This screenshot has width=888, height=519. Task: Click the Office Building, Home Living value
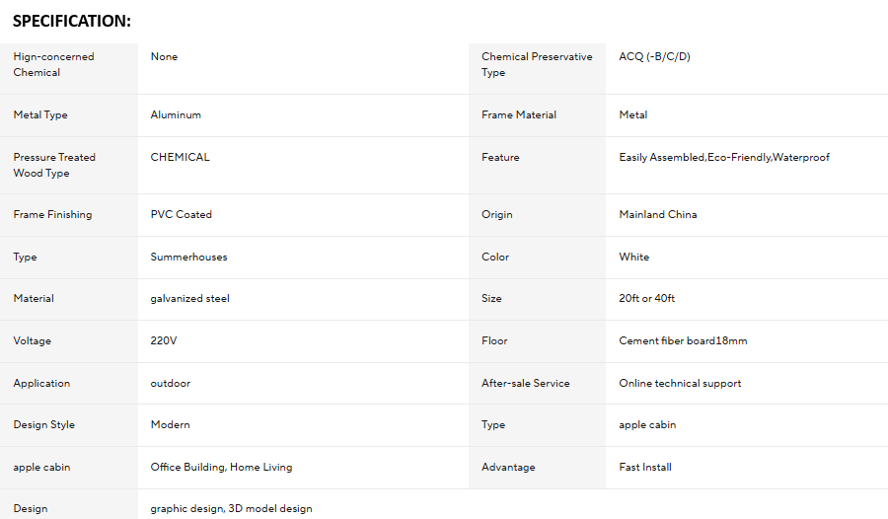pos(221,468)
